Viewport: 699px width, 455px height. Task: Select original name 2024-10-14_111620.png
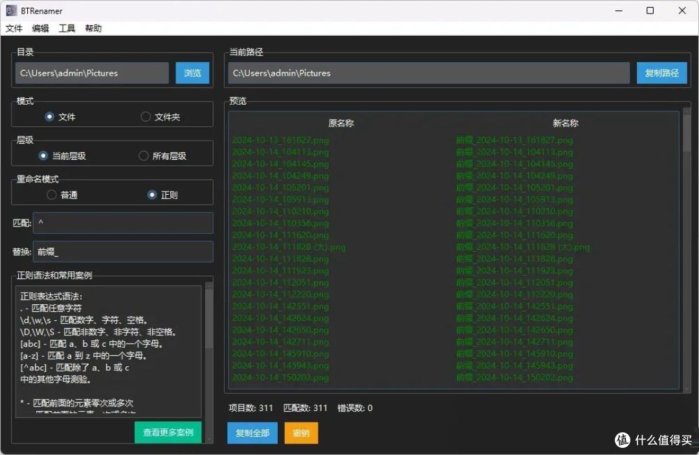point(281,236)
